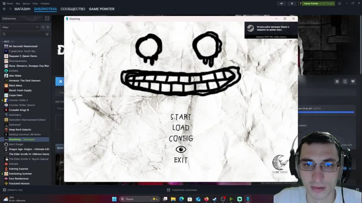Click the question mark help icon
The height and width of the screenshot is (203, 362).
pos(300,3)
